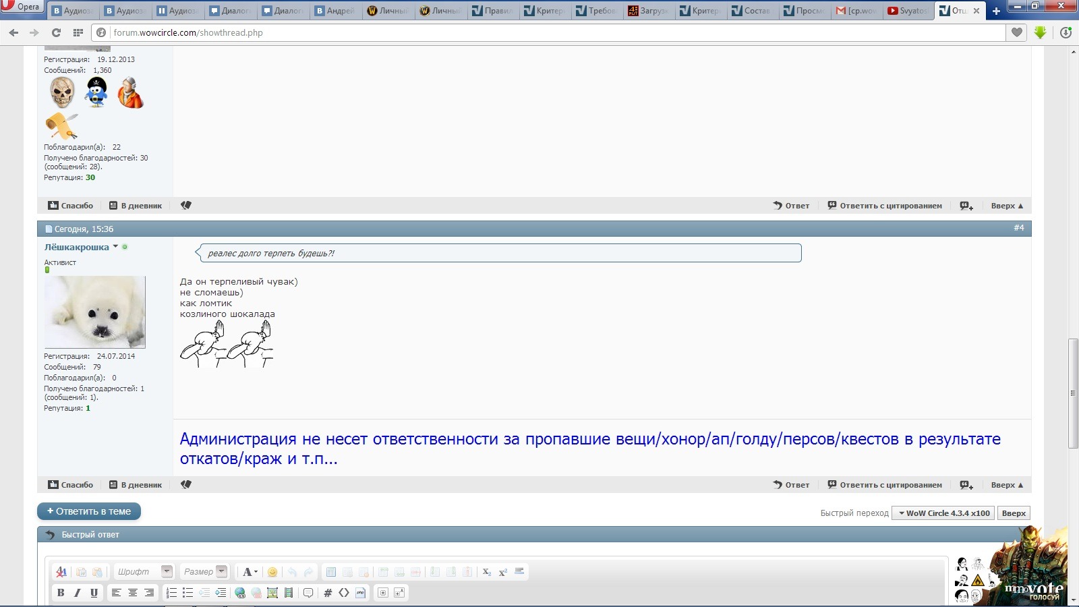Click the Bold button in quick reply editor
1079x607 pixels.
[x=61, y=593]
